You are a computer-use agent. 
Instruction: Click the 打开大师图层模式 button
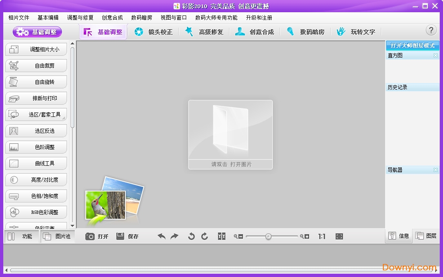[x=412, y=46]
